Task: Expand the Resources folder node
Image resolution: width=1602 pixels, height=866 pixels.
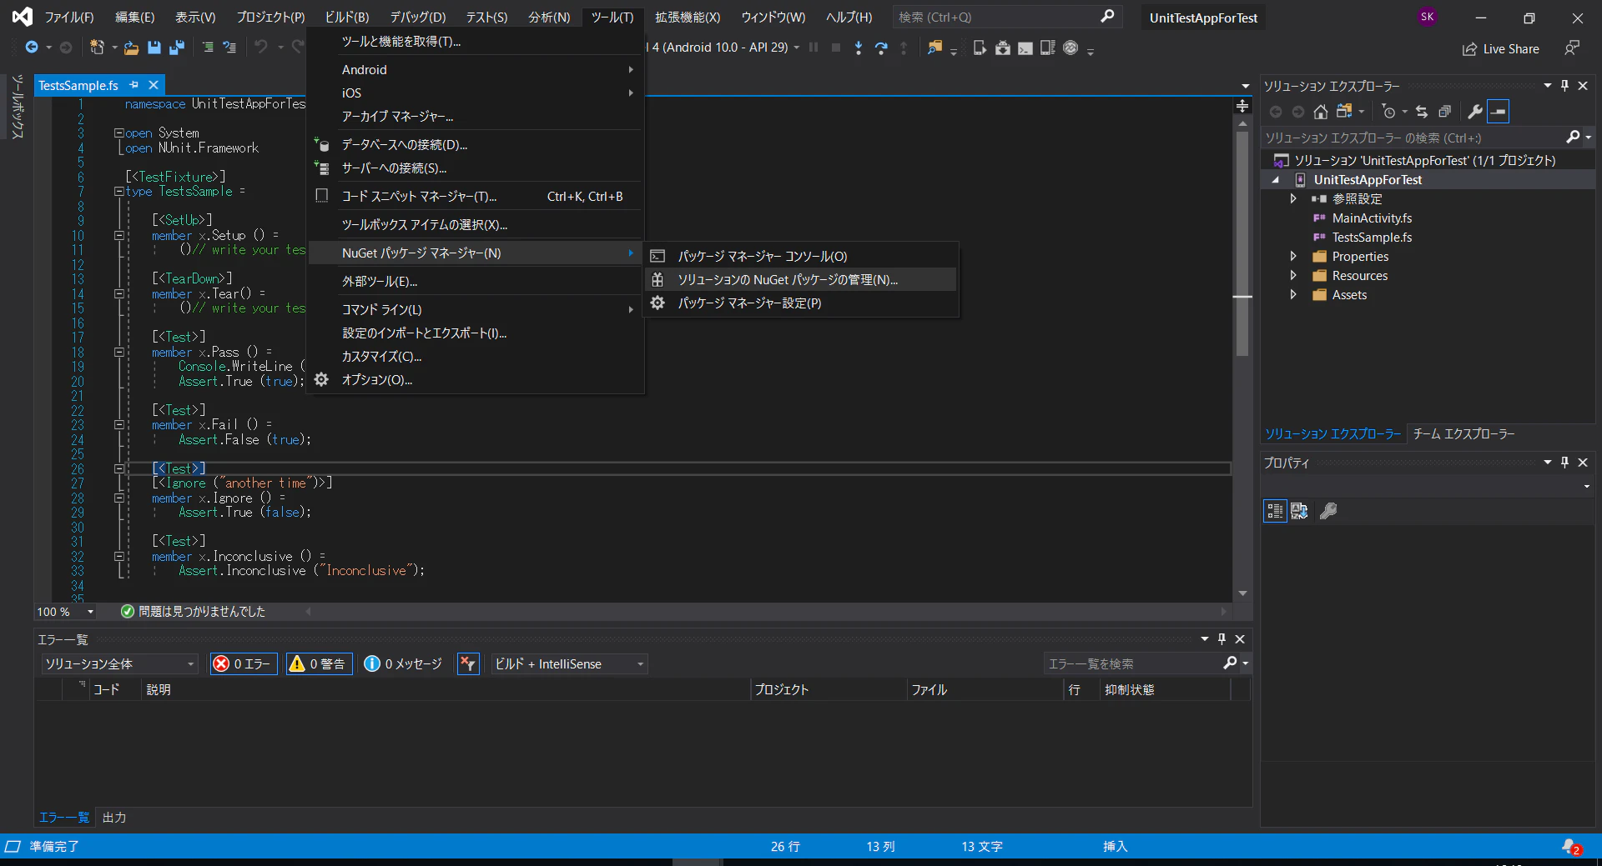Action: pyautogui.click(x=1293, y=276)
